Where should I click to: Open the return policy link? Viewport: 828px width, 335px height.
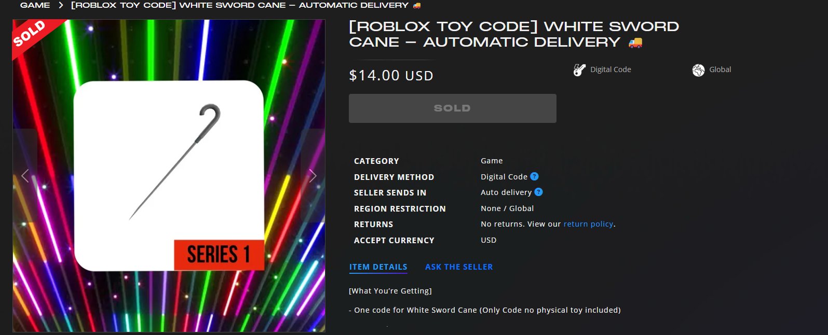point(588,224)
